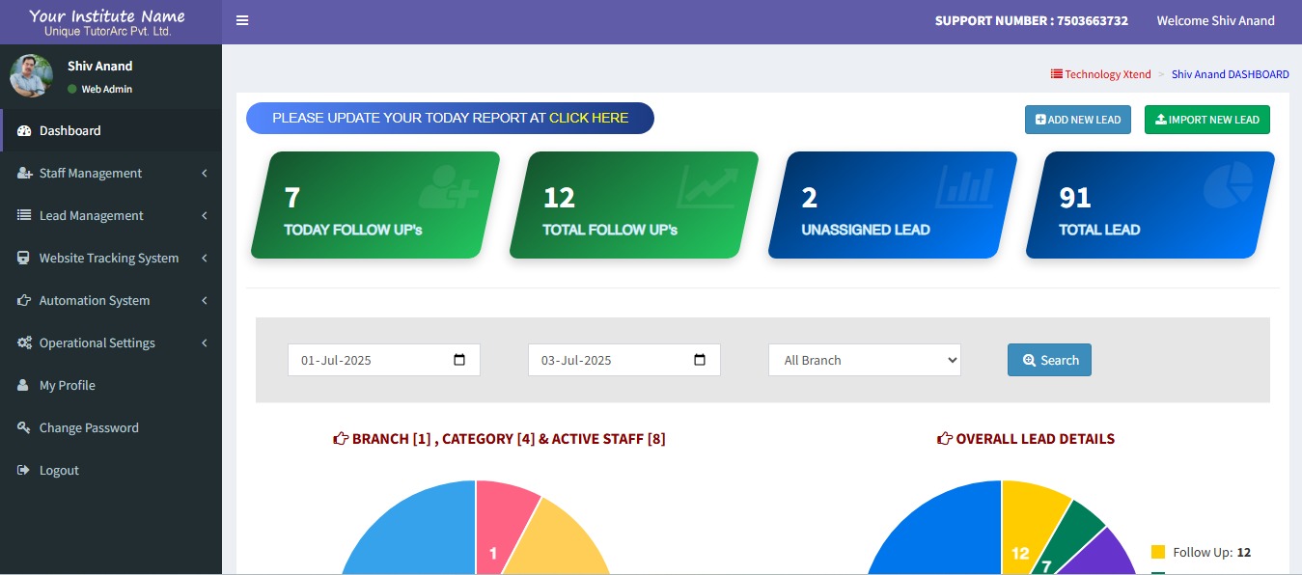Select Operational Settings menu item
The width and height of the screenshot is (1302, 575).
tap(111, 342)
